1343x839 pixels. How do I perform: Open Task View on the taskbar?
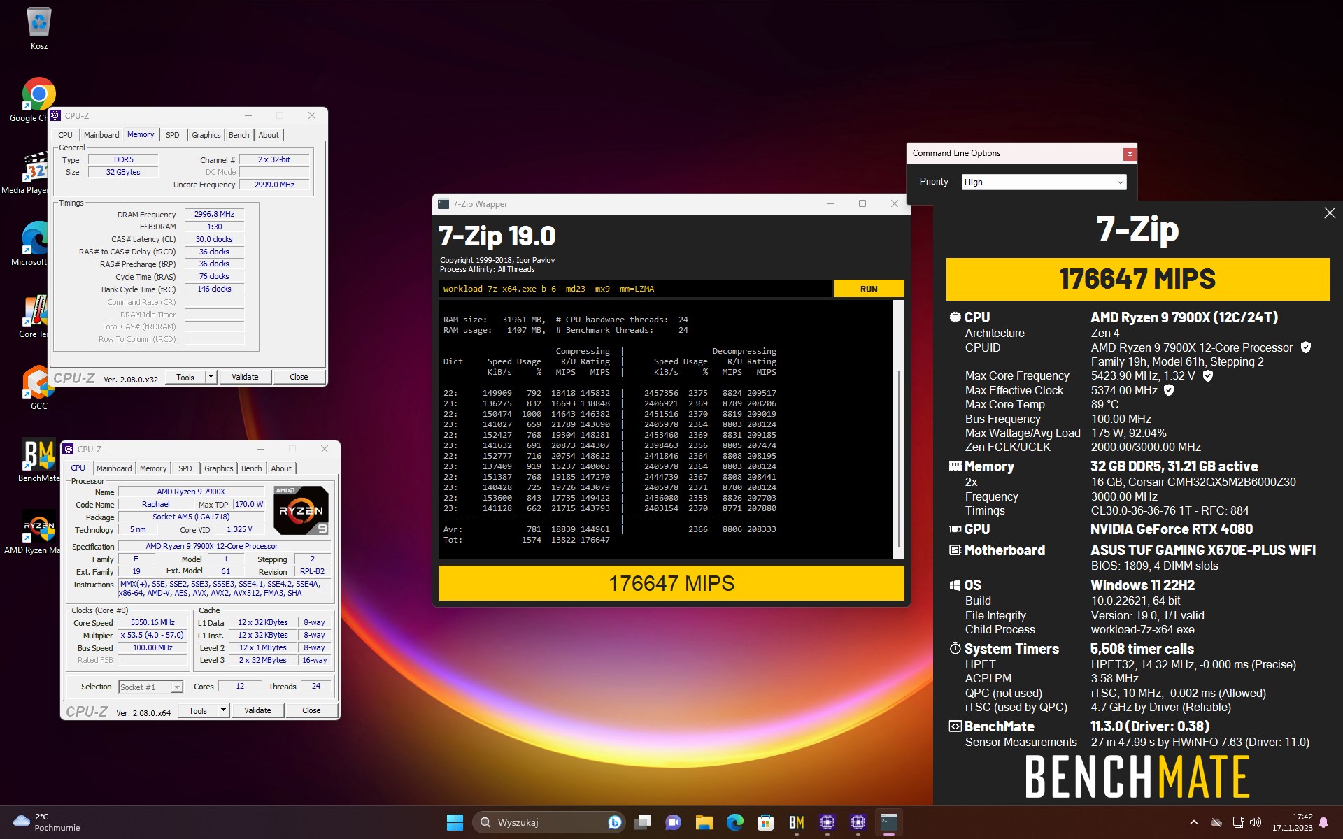click(643, 822)
